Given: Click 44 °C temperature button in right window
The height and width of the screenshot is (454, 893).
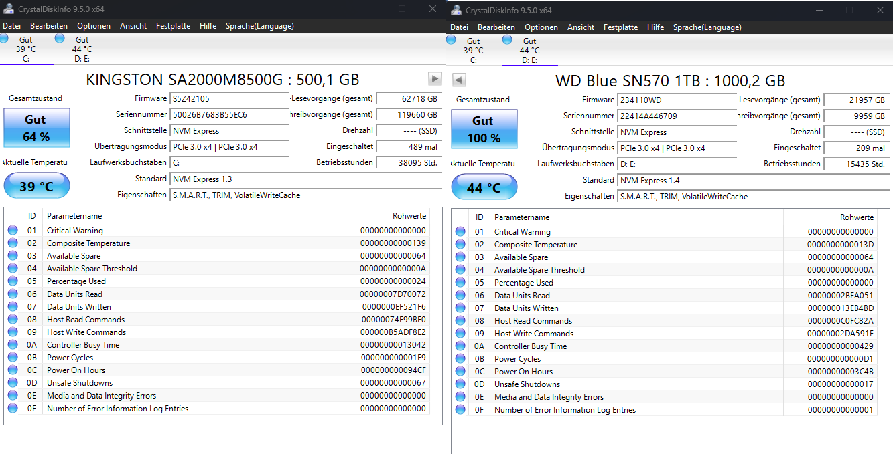Looking at the screenshot, I should (x=484, y=187).
